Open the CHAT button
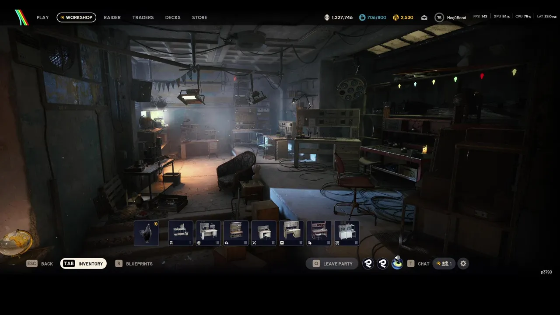560x315 pixels. 418,263
